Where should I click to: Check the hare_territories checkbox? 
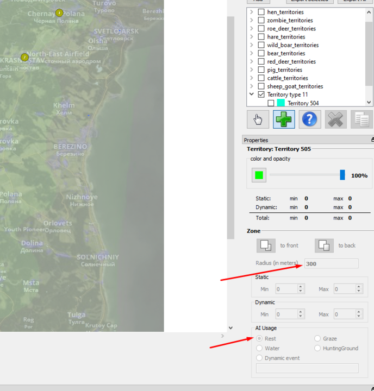pos(261,37)
